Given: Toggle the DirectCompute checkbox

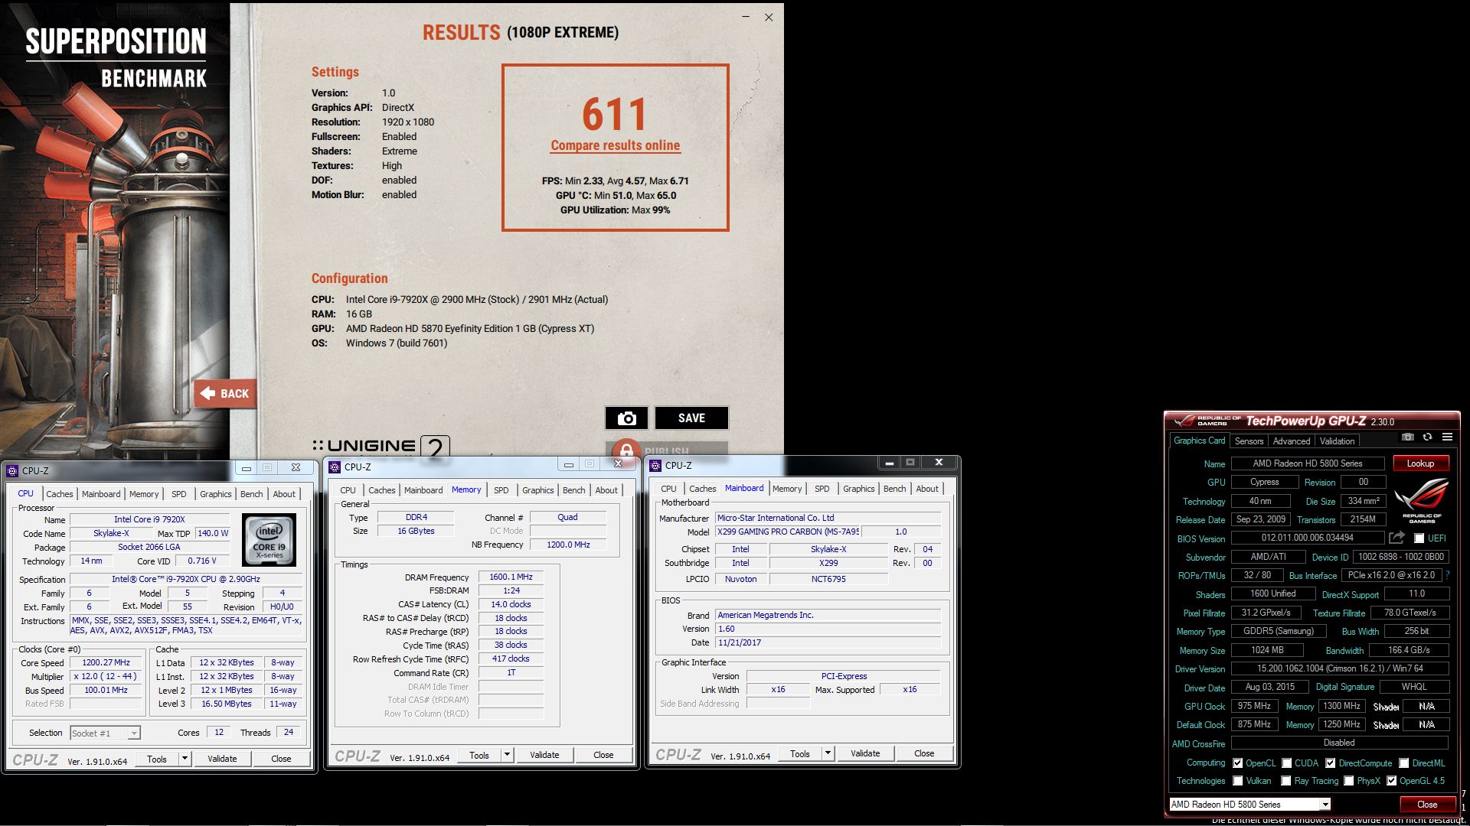Looking at the screenshot, I should point(1331,763).
